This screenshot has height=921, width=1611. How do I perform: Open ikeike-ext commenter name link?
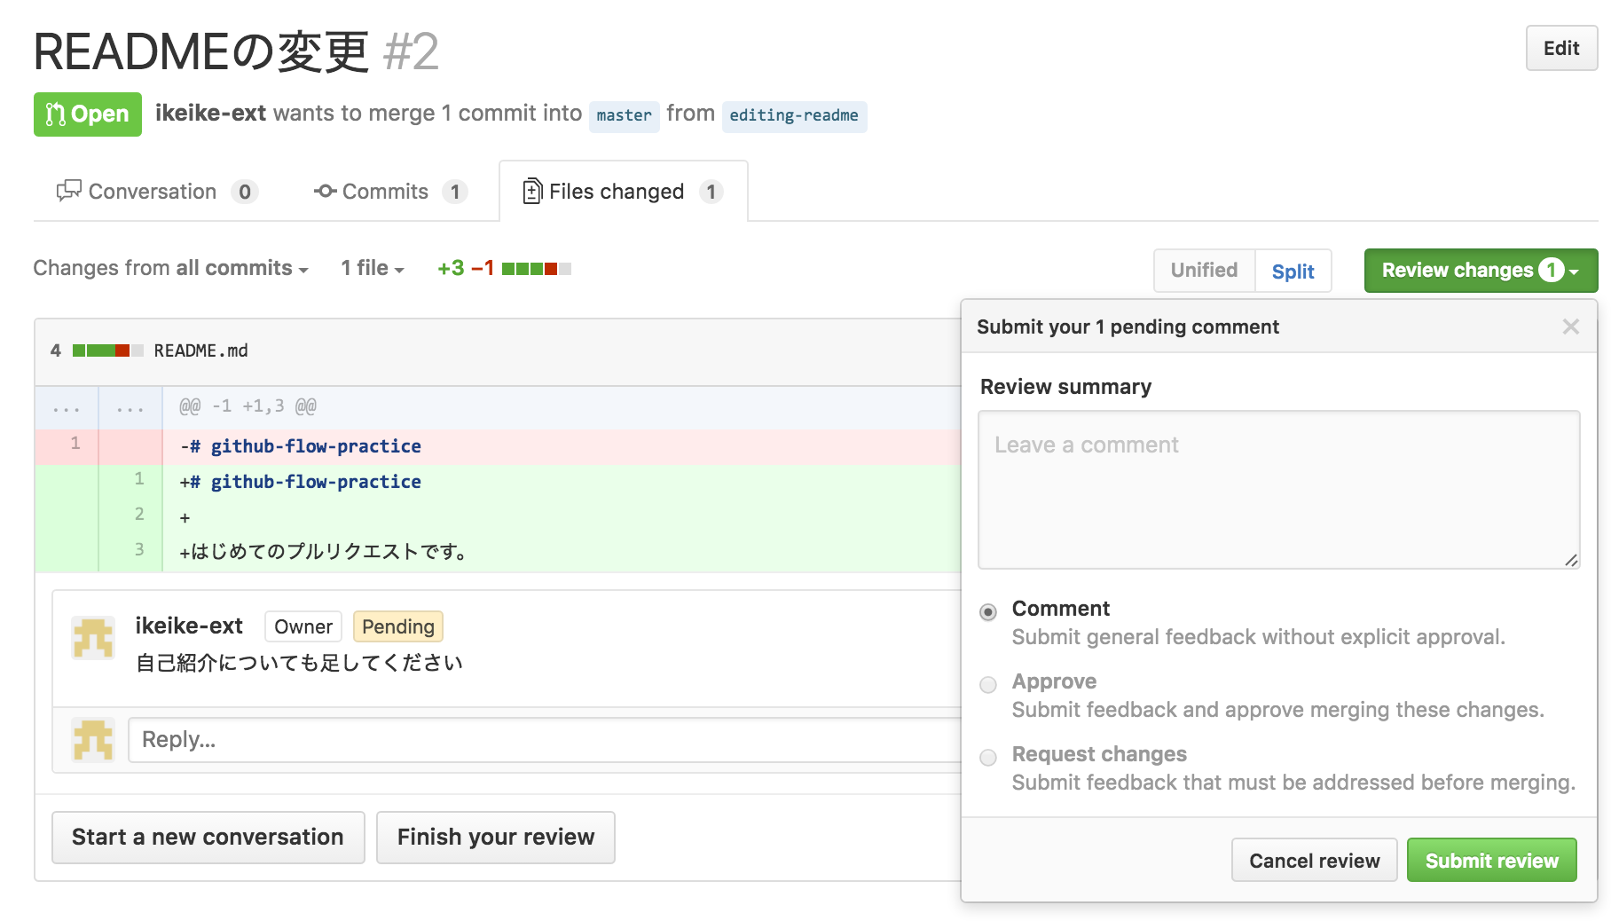click(189, 626)
